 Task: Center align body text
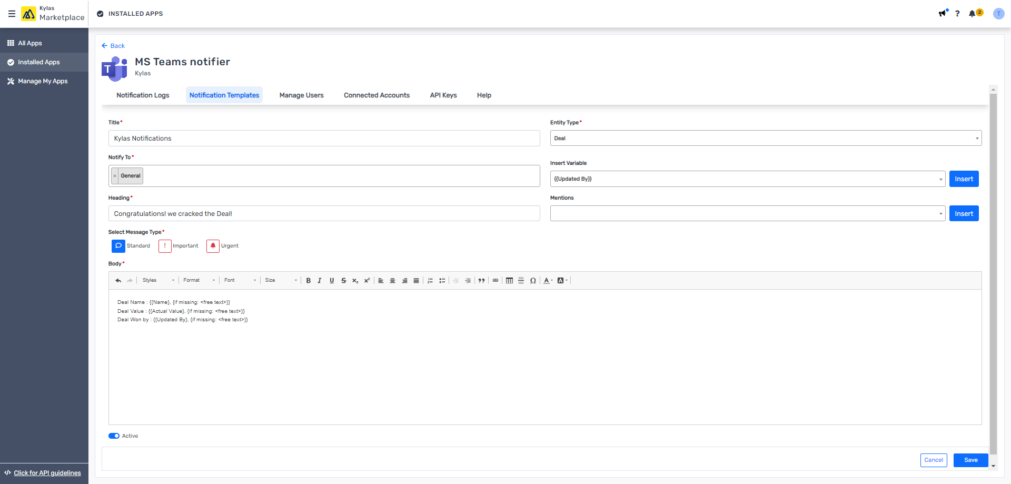click(392, 281)
